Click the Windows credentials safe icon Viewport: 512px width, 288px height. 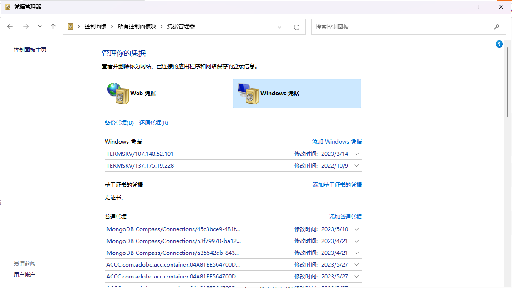248,94
